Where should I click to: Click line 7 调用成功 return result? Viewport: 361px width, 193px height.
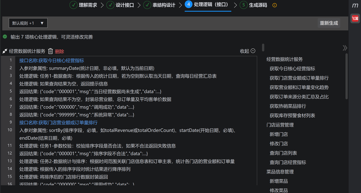[x=77, y=107]
